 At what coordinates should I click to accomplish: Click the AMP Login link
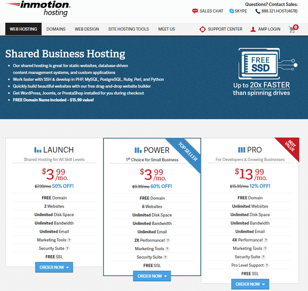click(269, 29)
